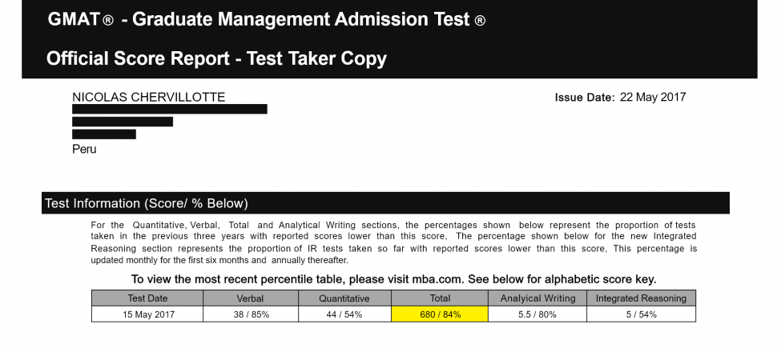The width and height of the screenshot is (781, 352).
Task: Select the Verbal score 38 / 85% cell
Action: click(250, 314)
